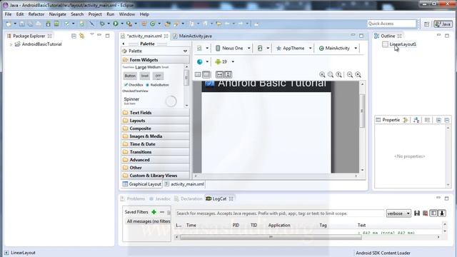The image size is (457, 257).
Task: Click the New Java Package icon
Action: tap(144, 24)
